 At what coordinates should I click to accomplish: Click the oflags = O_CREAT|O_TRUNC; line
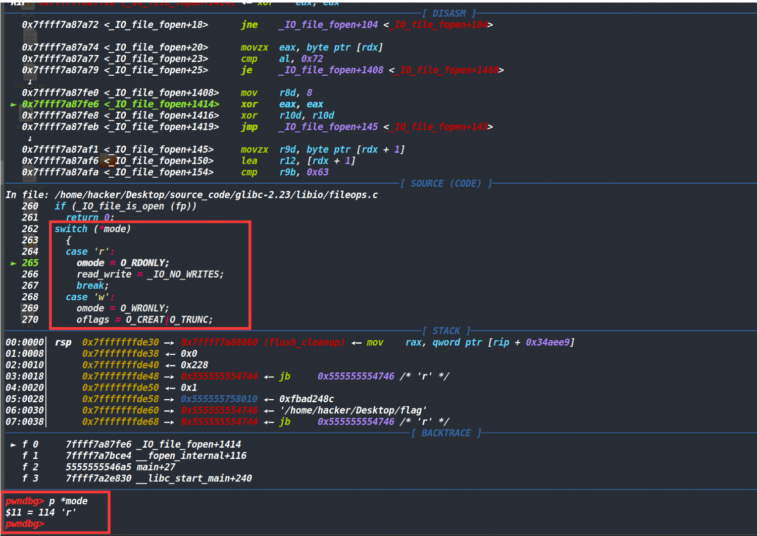(144, 320)
